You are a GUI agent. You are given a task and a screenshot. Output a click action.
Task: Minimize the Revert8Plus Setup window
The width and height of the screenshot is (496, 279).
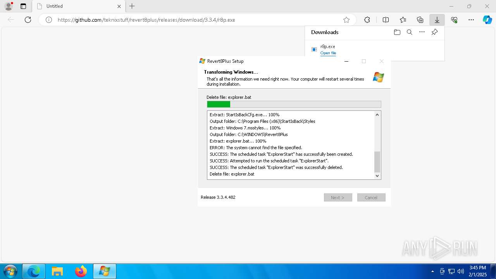(346, 61)
